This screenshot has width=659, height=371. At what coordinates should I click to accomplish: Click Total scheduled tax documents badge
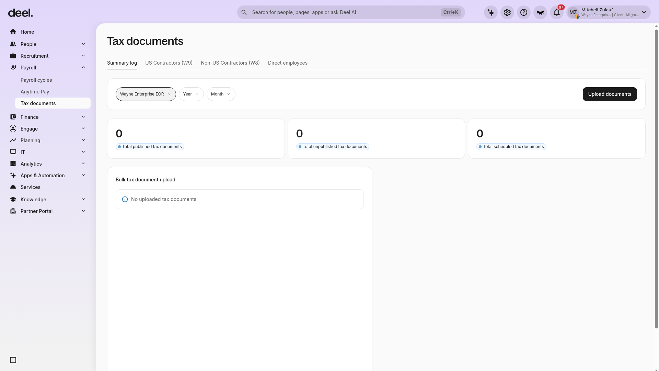coord(511,147)
